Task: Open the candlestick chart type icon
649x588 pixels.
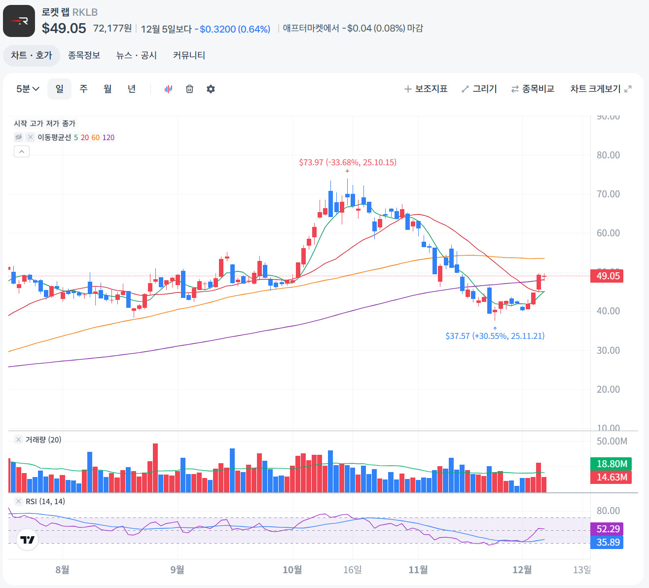Action: (x=168, y=89)
